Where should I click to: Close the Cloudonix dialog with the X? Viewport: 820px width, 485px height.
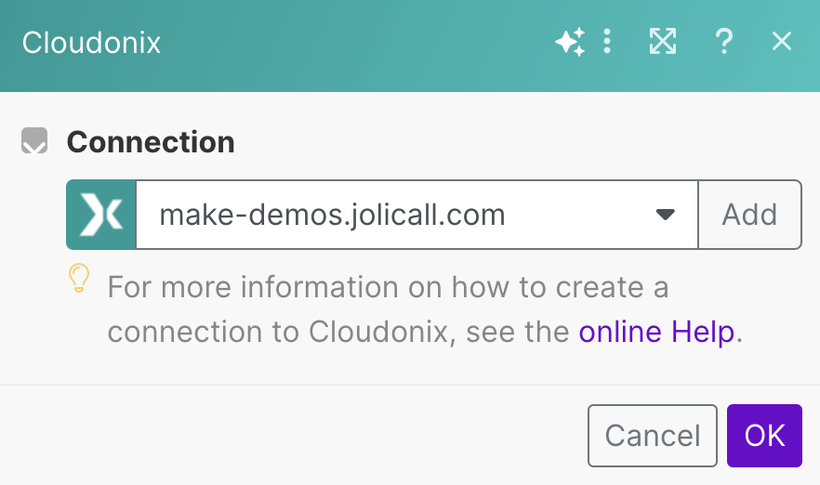coord(782,42)
